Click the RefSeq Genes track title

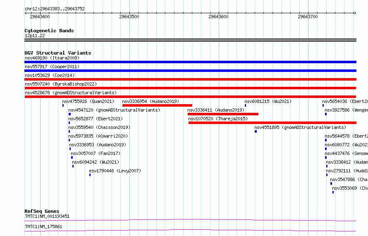tap(42, 211)
